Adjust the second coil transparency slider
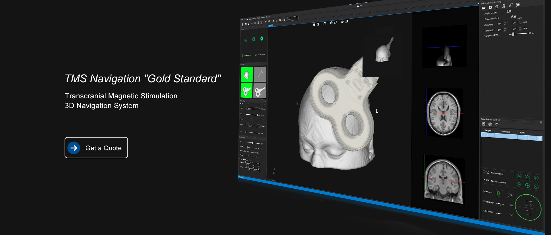The width and height of the screenshot is (551, 235). [253, 132]
